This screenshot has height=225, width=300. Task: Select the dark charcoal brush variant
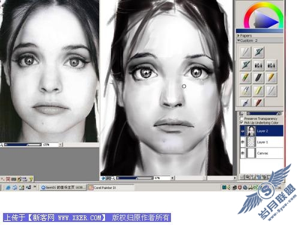(258, 78)
